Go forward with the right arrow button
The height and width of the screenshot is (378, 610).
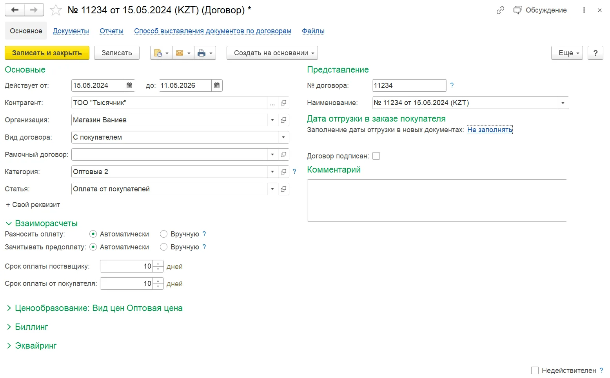point(34,10)
